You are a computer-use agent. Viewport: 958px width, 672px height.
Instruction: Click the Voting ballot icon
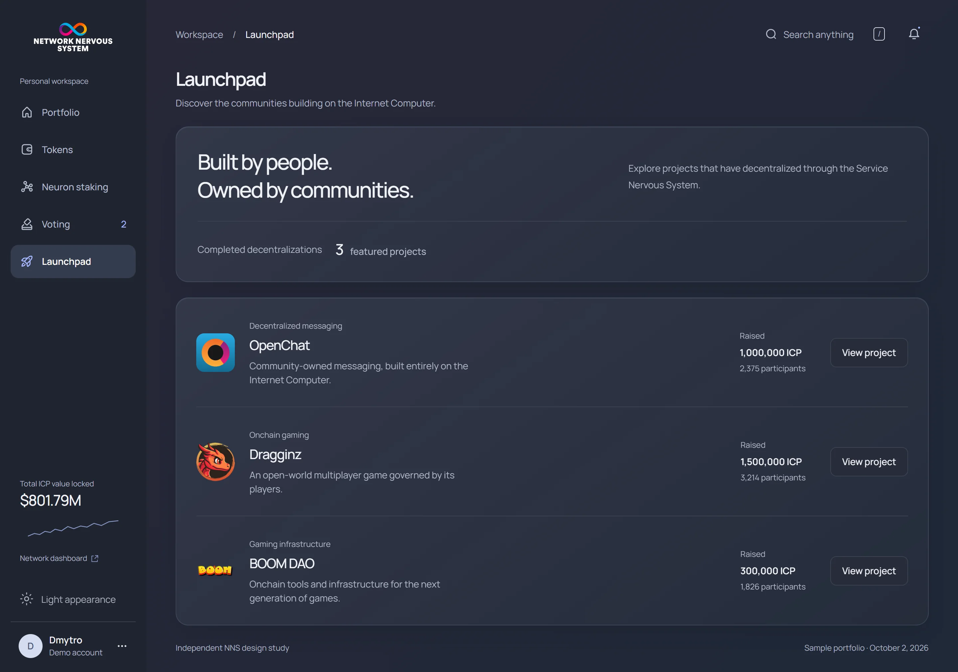click(27, 224)
